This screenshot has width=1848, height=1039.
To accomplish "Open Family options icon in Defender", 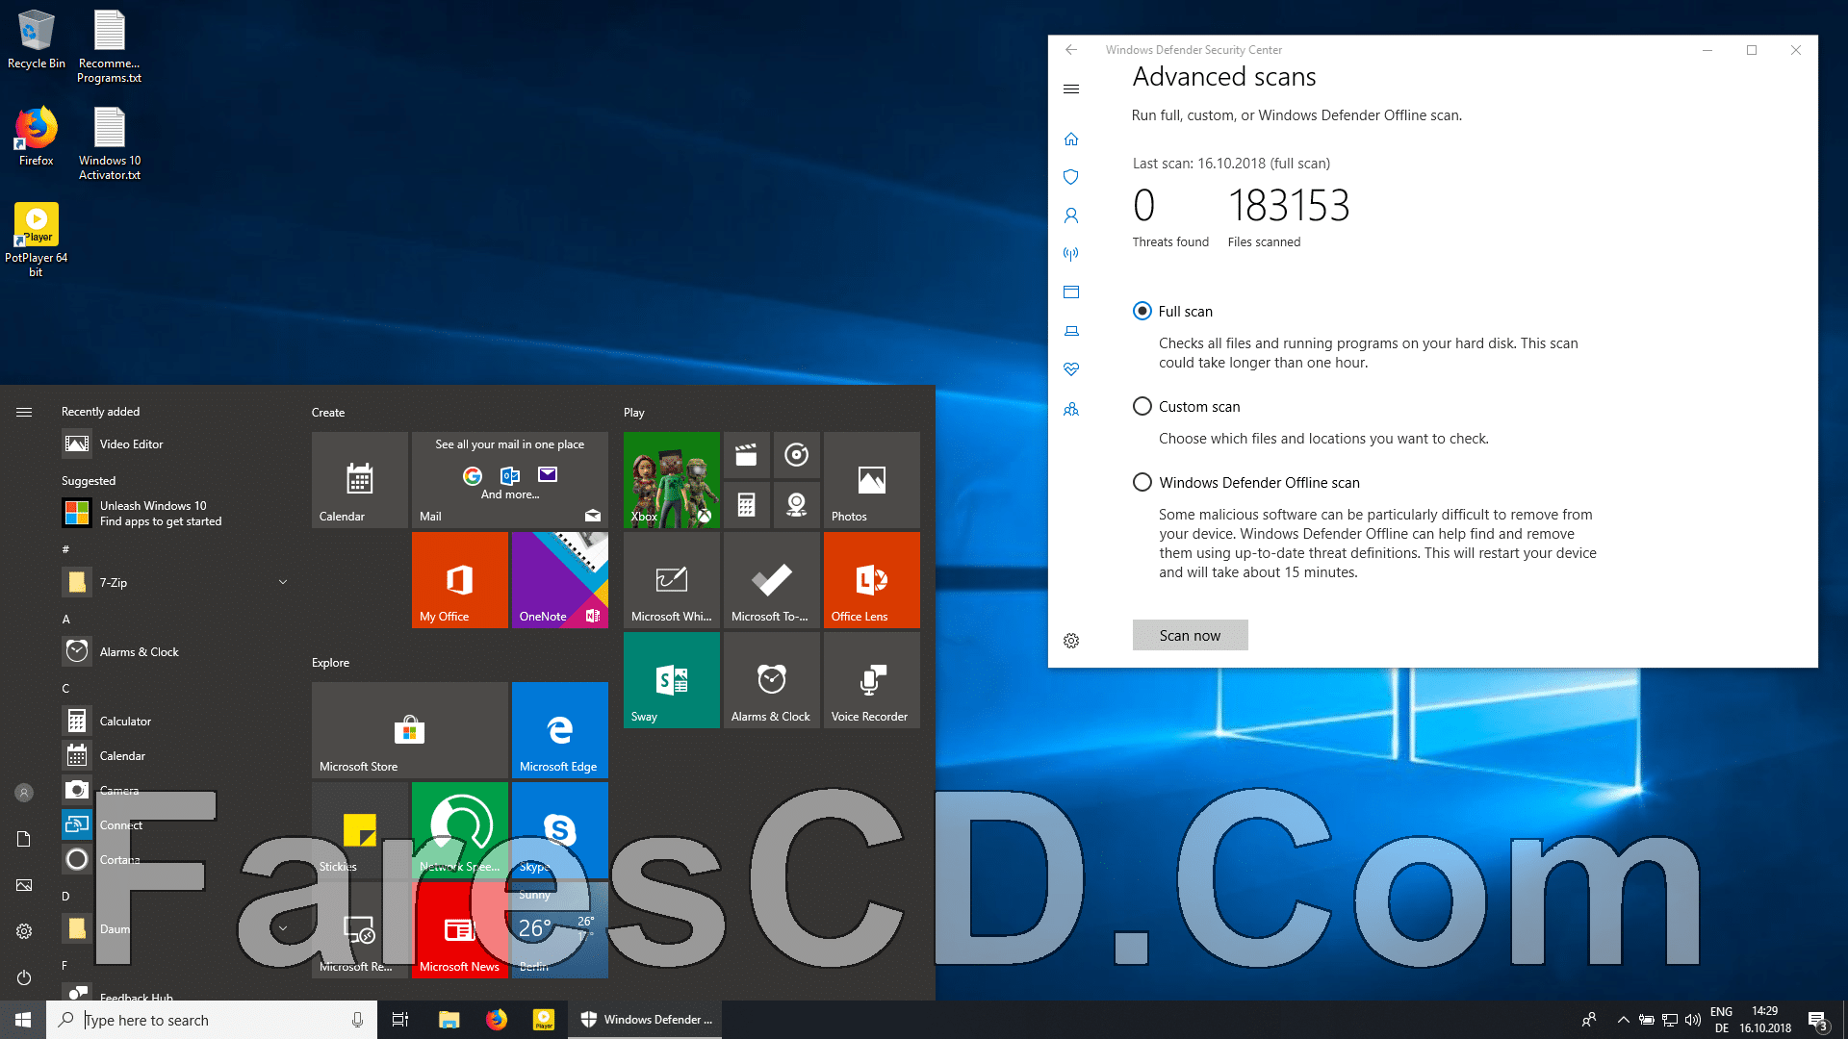I will click(x=1071, y=409).
